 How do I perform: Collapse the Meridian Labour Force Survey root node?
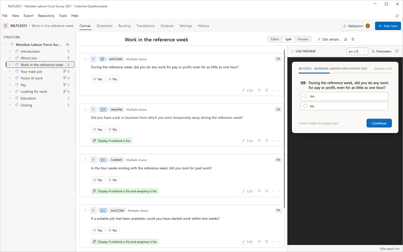5,45
